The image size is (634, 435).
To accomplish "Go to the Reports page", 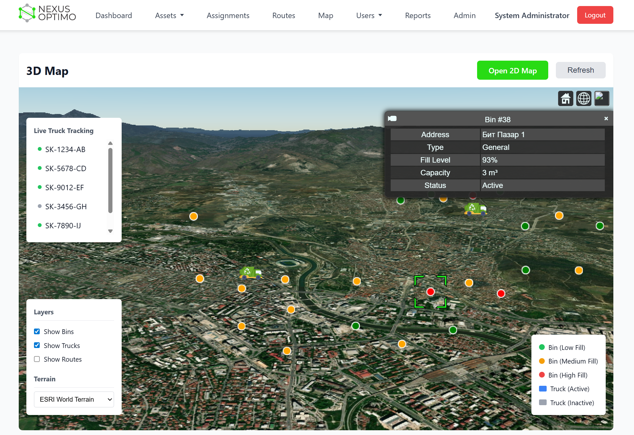I will (418, 15).
